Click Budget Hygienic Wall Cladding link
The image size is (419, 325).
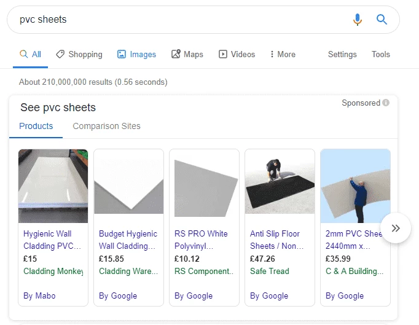tap(128, 240)
